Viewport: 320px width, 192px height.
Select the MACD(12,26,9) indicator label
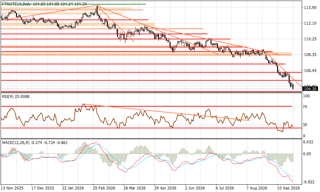pos(35,143)
